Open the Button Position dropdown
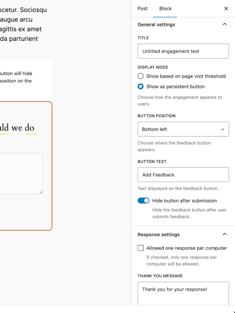235x313 pixels. pos(183,129)
